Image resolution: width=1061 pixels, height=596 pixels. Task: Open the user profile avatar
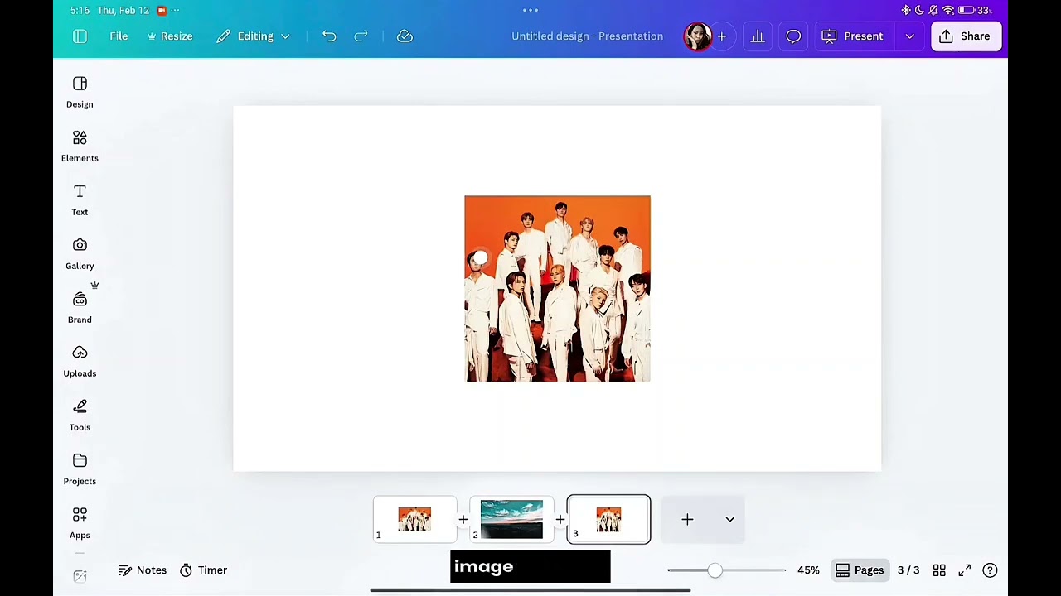[x=697, y=36]
